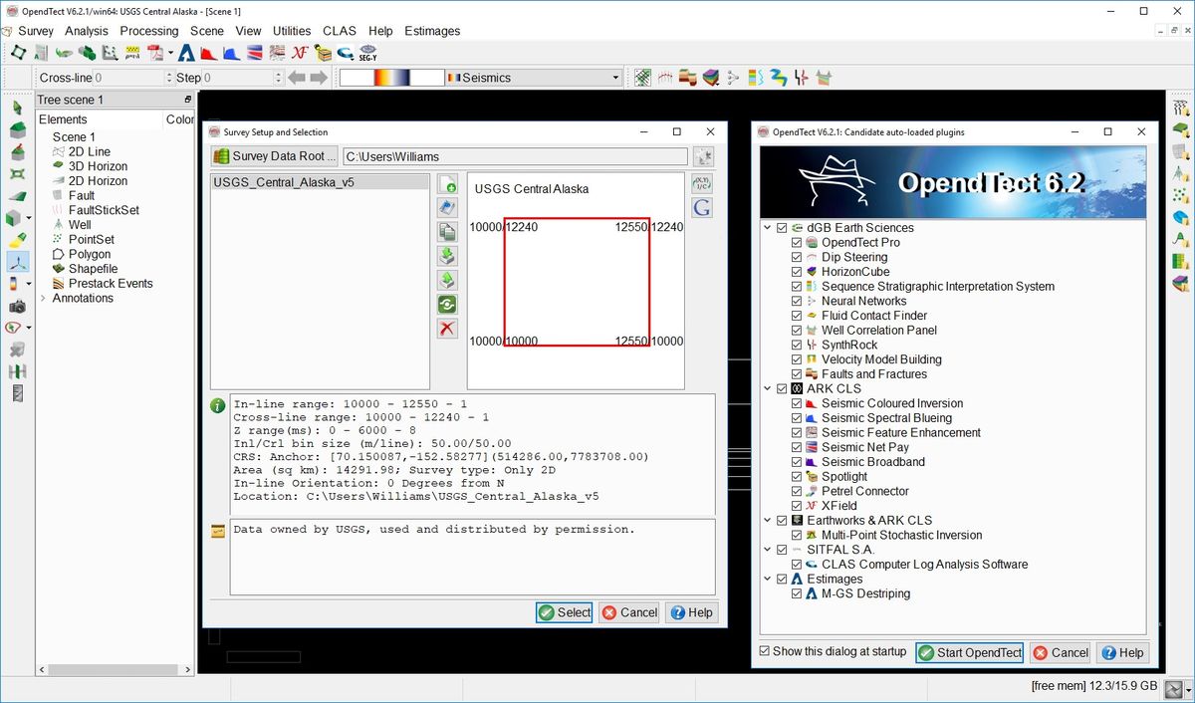
Task: Uncheck the Dip Steering plugin checkbox
Action: 796,257
